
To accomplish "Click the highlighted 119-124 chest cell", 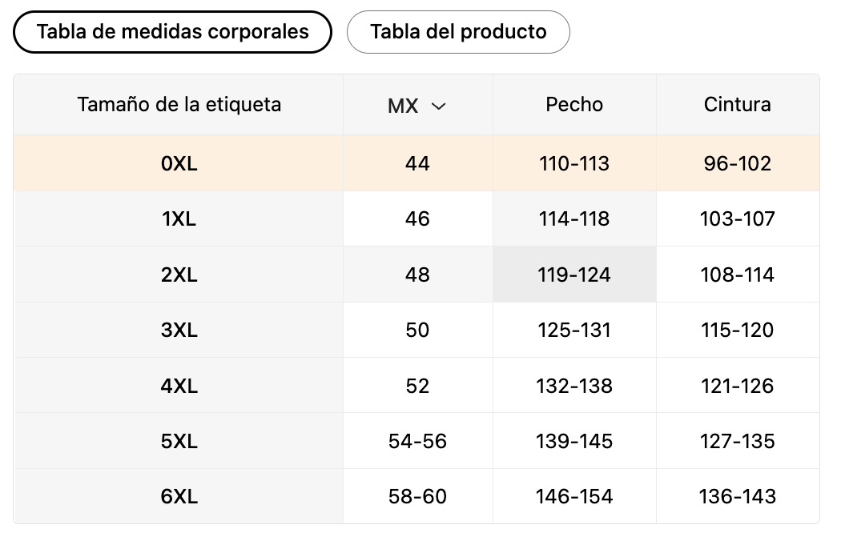I will (574, 275).
